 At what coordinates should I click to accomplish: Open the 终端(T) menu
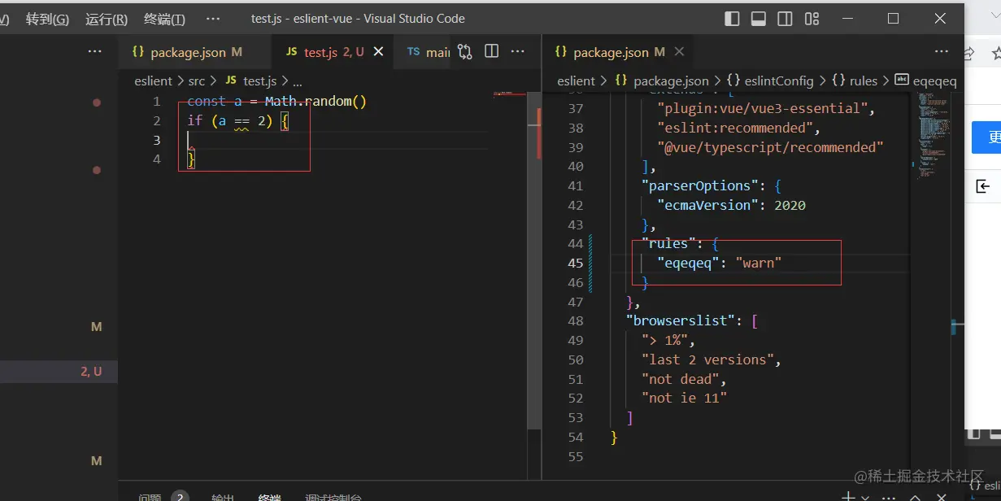pyautogui.click(x=164, y=19)
